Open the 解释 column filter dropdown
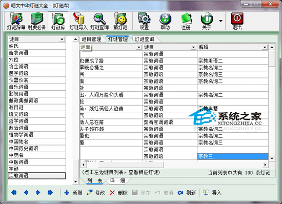282x204 pixels. (265, 47)
